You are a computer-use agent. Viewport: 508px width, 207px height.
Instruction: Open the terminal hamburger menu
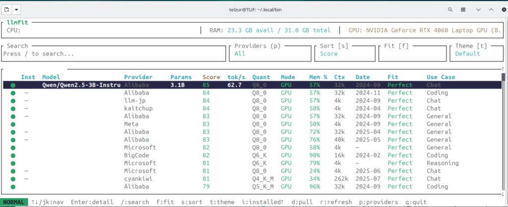click(463, 9)
